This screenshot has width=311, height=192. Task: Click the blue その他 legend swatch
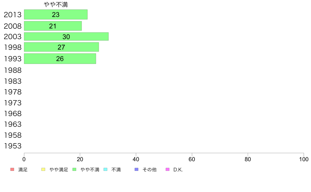pyautogui.click(x=136, y=170)
